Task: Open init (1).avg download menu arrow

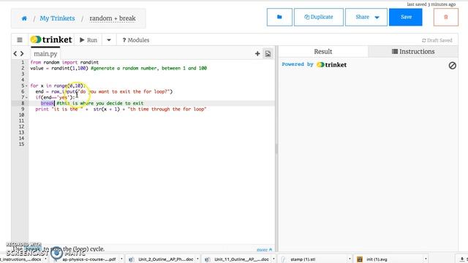Action: 426,259
